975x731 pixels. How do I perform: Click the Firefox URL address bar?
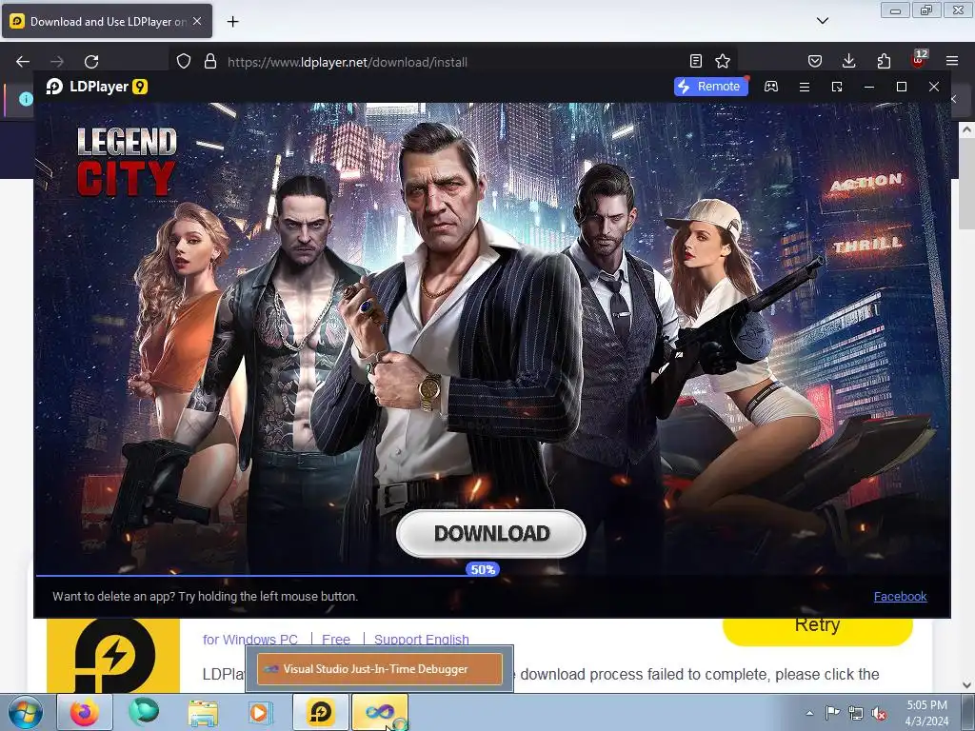pyautogui.click(x=454, y=62)
